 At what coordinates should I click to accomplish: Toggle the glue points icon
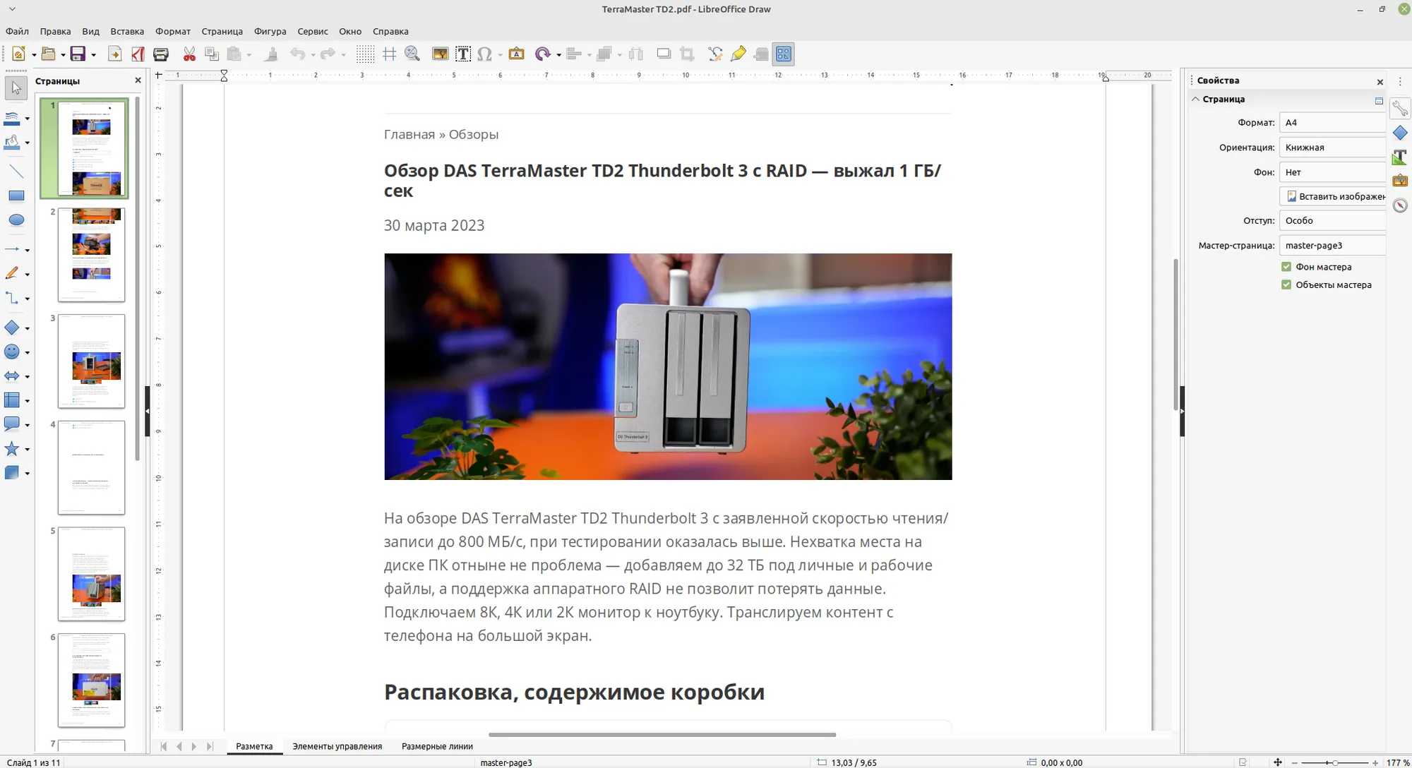click(x=738, y=54)
